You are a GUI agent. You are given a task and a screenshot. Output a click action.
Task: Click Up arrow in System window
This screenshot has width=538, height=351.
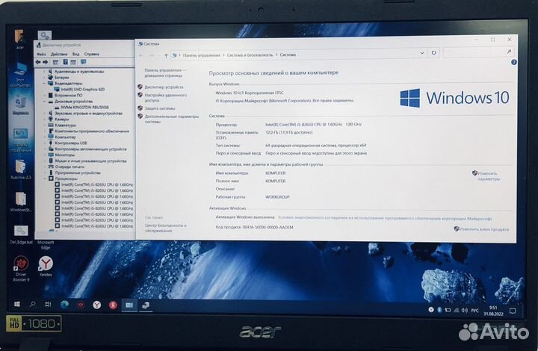click(x=166, y=55)
